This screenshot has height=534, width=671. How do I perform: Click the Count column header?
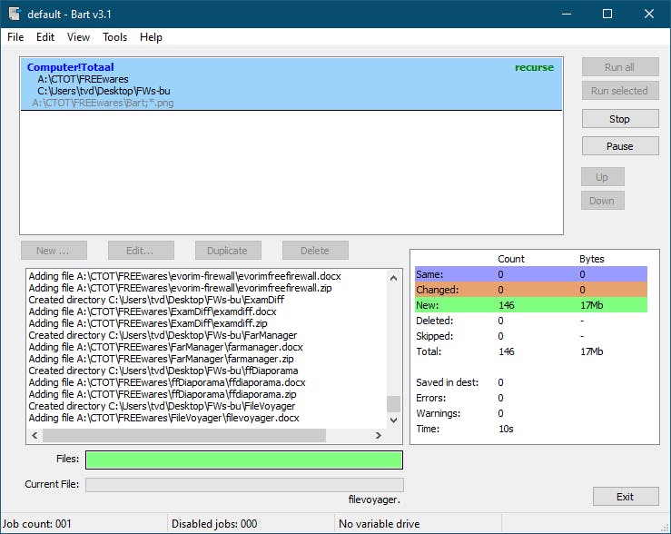(511, 259)
